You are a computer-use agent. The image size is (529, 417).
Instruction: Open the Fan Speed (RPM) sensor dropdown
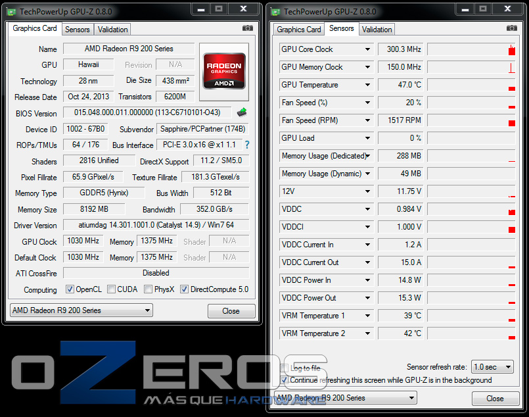[x=367, y=120]
